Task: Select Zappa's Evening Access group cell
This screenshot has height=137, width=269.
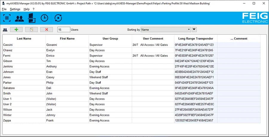Action: pos(110,121)
